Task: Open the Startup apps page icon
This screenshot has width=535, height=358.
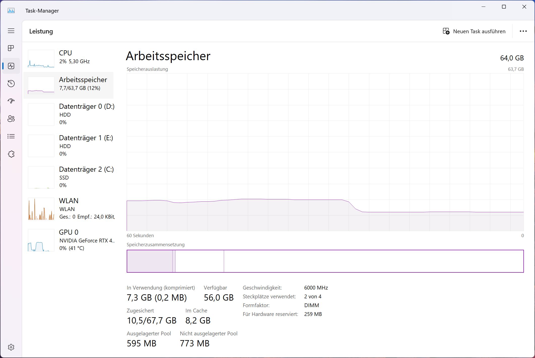Action: coord(11,101)
